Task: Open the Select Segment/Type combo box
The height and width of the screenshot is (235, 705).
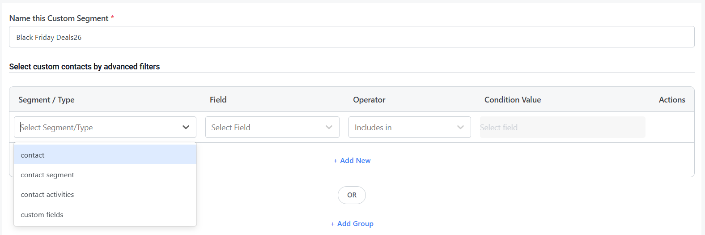Action: click(x=105, y=127)
